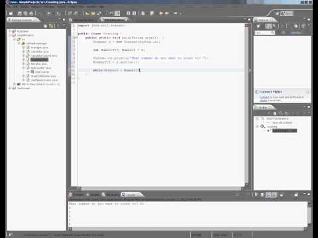Image resolution: width=318 pixels, height=238 pixels.
Task: Expand the JRE System Library node
Action: point(15,84)
